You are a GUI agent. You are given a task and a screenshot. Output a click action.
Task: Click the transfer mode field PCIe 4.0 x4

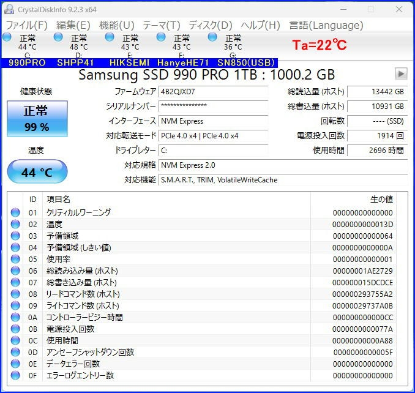click(214, 136)
